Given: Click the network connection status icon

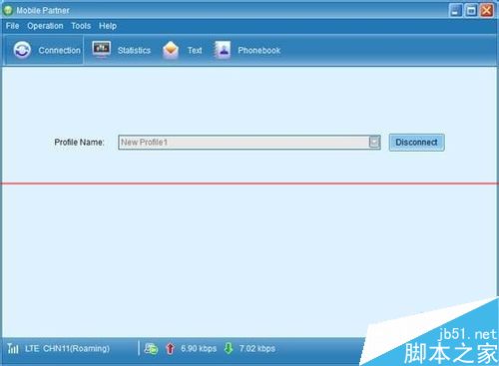Looking at the screenshot, I should tap(151, 348).
